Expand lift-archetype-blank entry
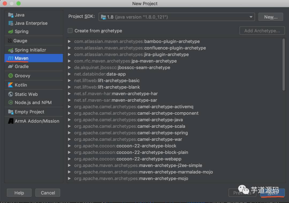Screen dimensions: 289x203 click(69, 87)
